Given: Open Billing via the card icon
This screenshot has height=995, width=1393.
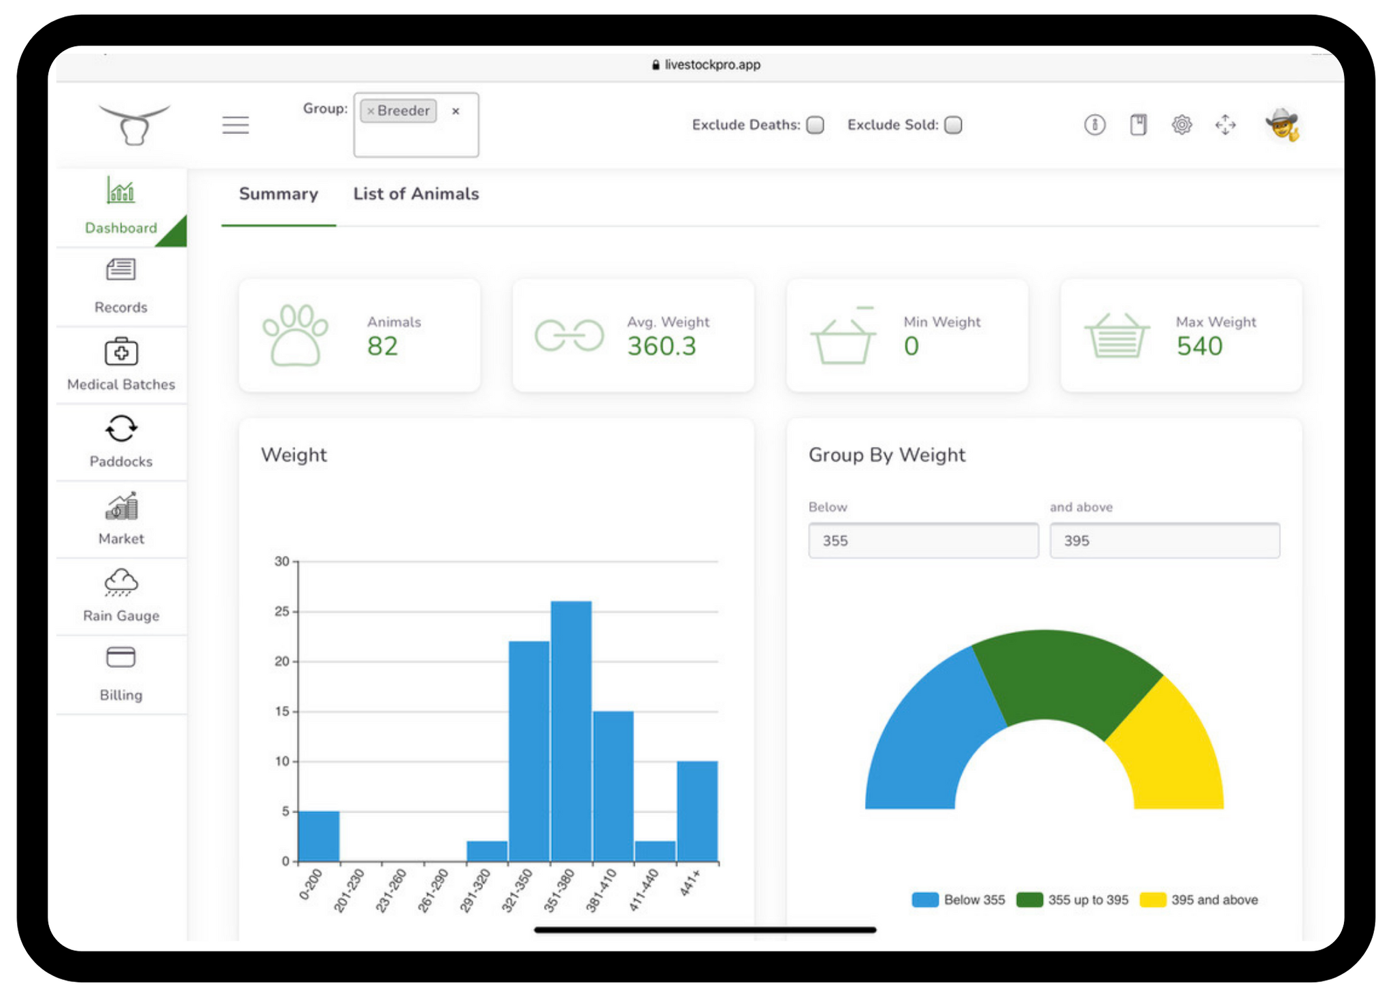Looking at the screenshot, I should (120, 657).
